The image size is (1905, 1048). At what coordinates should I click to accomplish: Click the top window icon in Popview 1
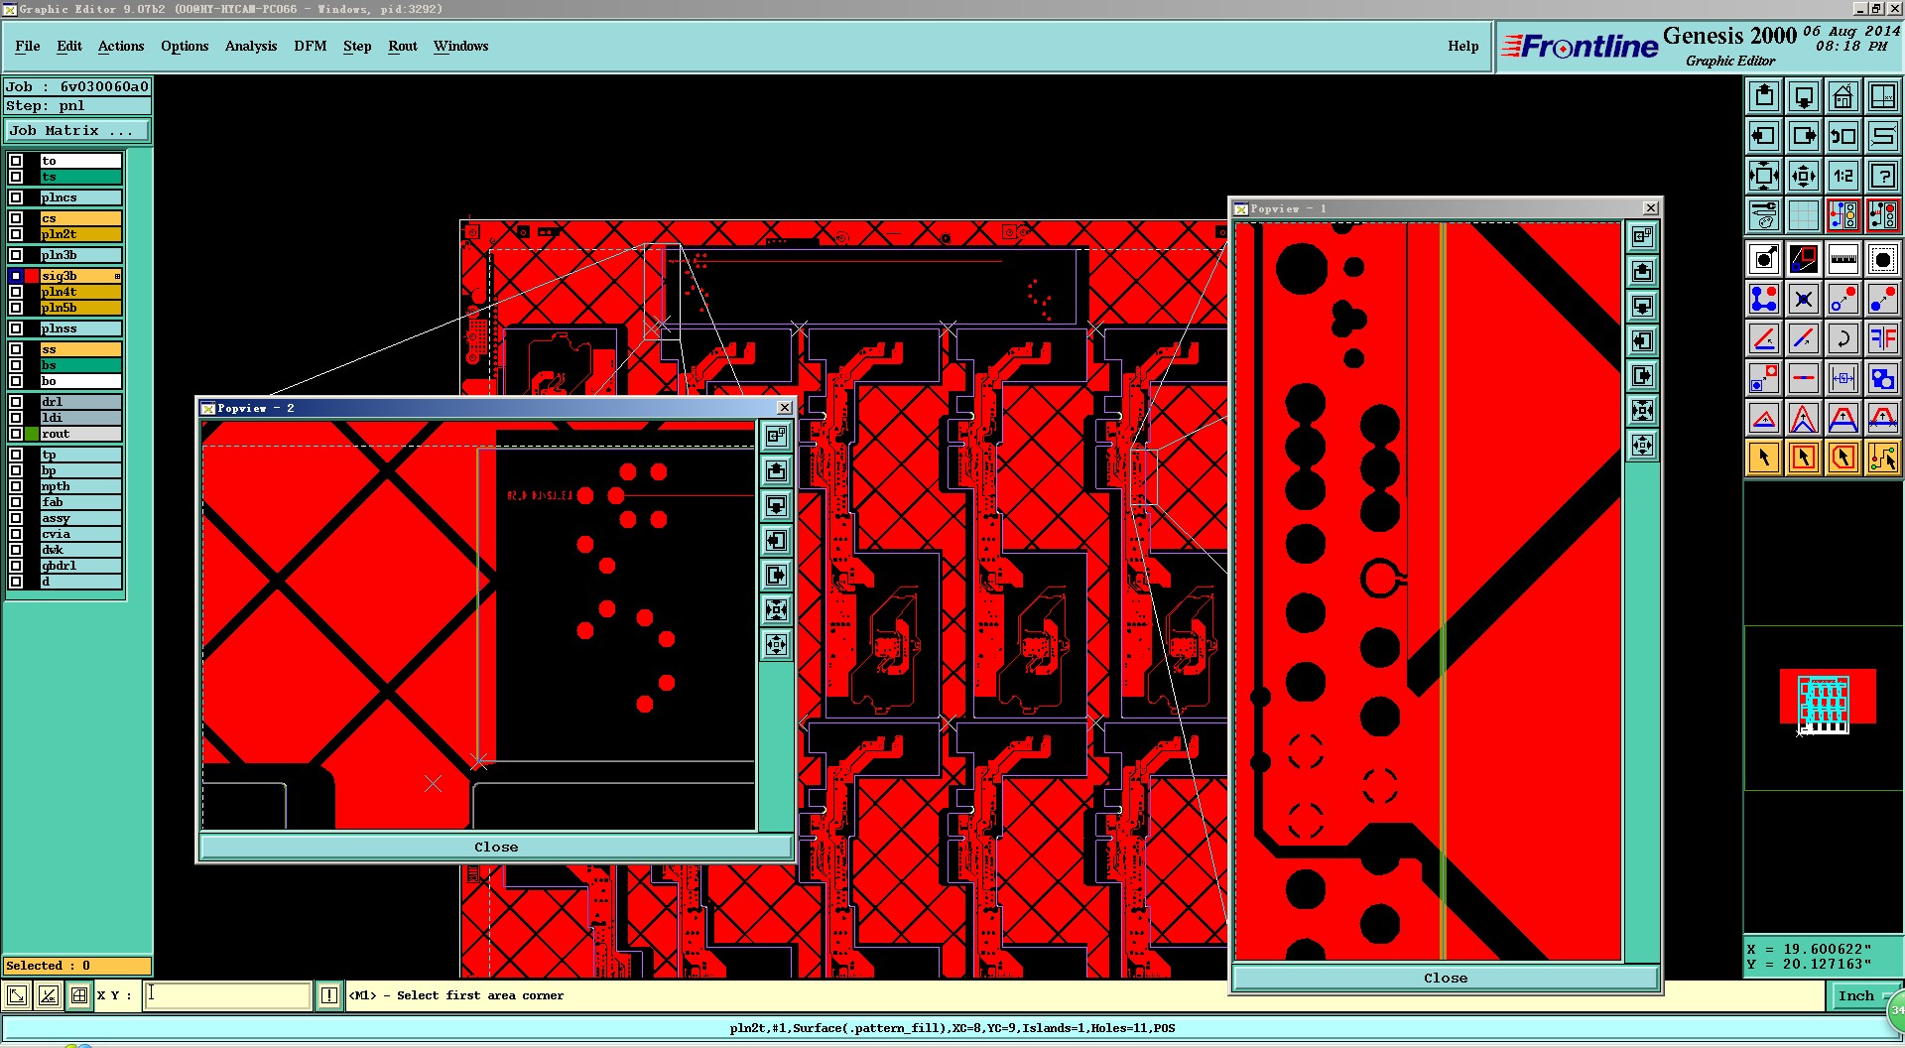click(x=1643, y=236)
